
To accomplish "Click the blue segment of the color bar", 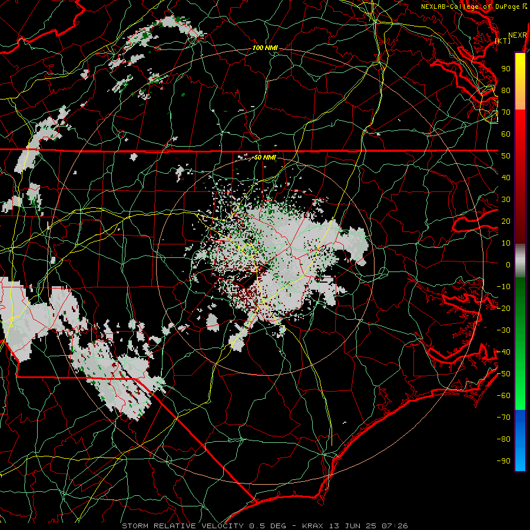I will [x=520, y=440].
